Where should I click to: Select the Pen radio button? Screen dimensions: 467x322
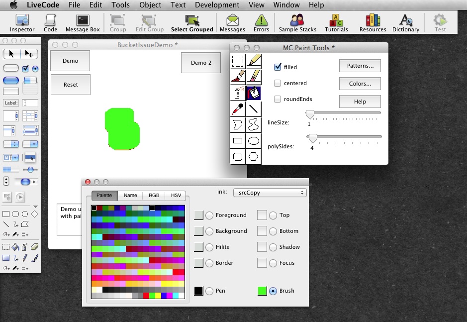[x=209, y=291]
